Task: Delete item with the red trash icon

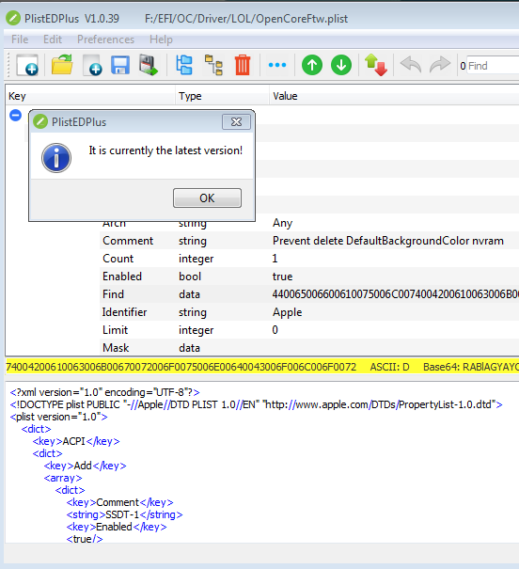Action: (x=243, y=65)
